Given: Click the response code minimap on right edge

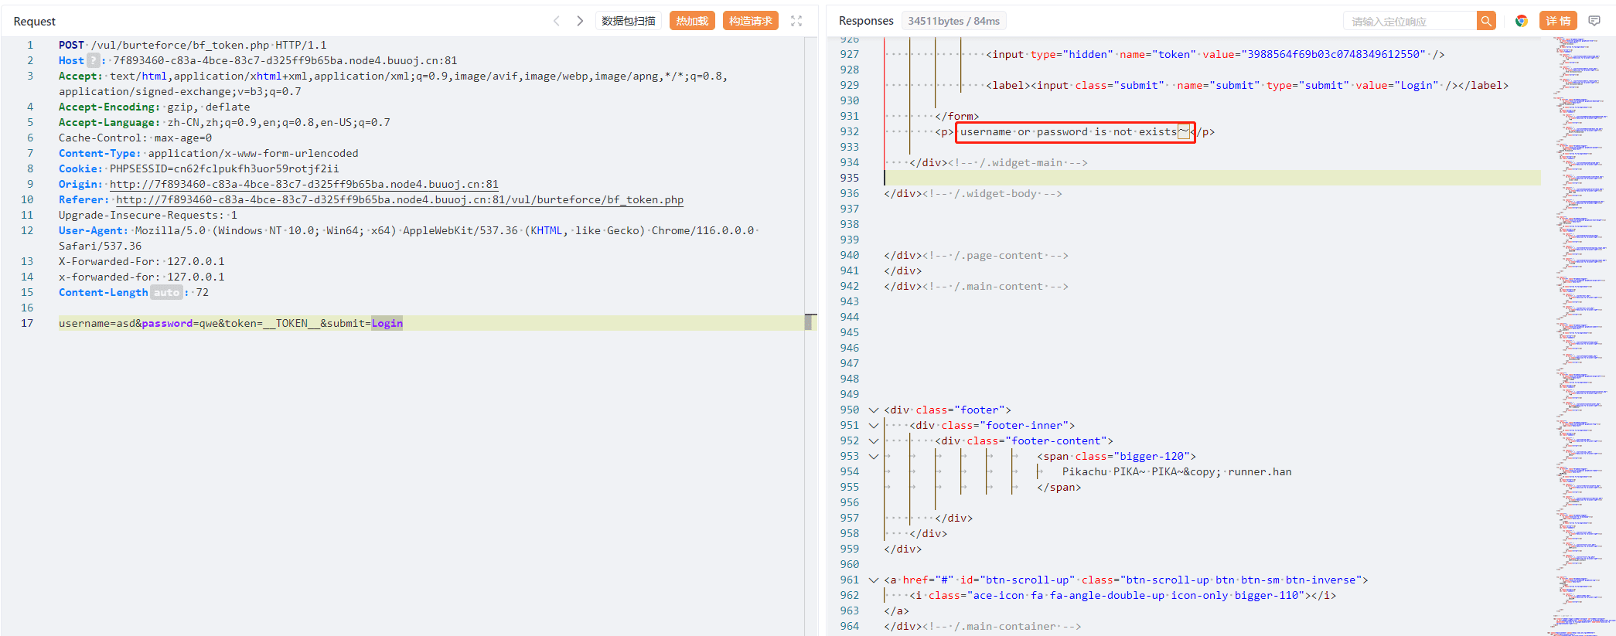Looking at the screenshot, I should pyautogui.click(x=1581, y=309).
